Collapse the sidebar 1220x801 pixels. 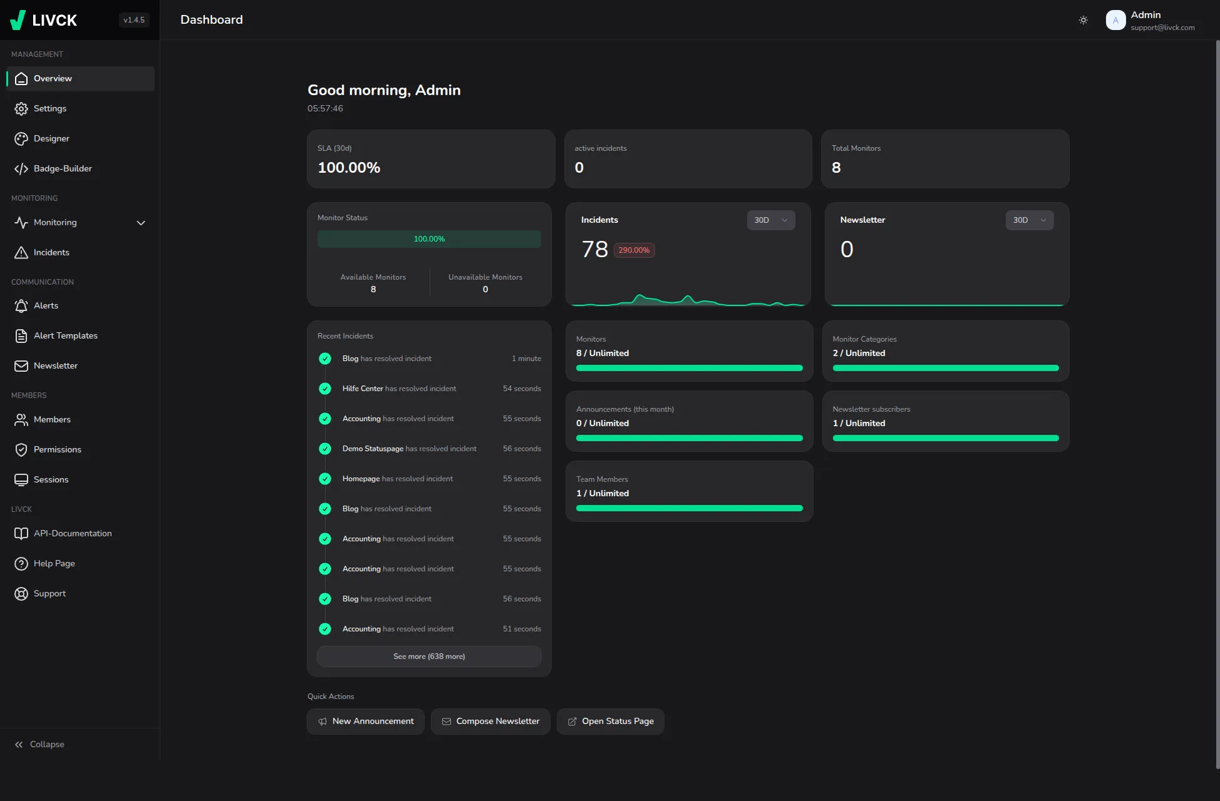coord(39,745)
